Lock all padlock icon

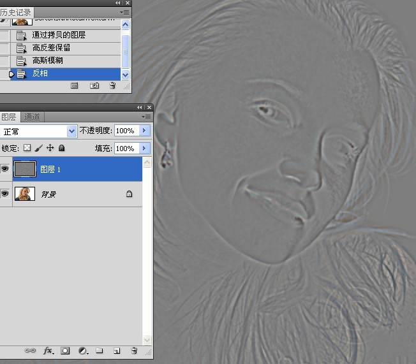click(61, 148)
